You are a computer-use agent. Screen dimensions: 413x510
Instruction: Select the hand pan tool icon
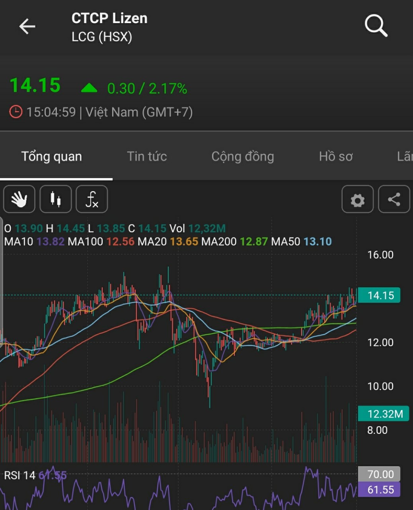[19, 199]
